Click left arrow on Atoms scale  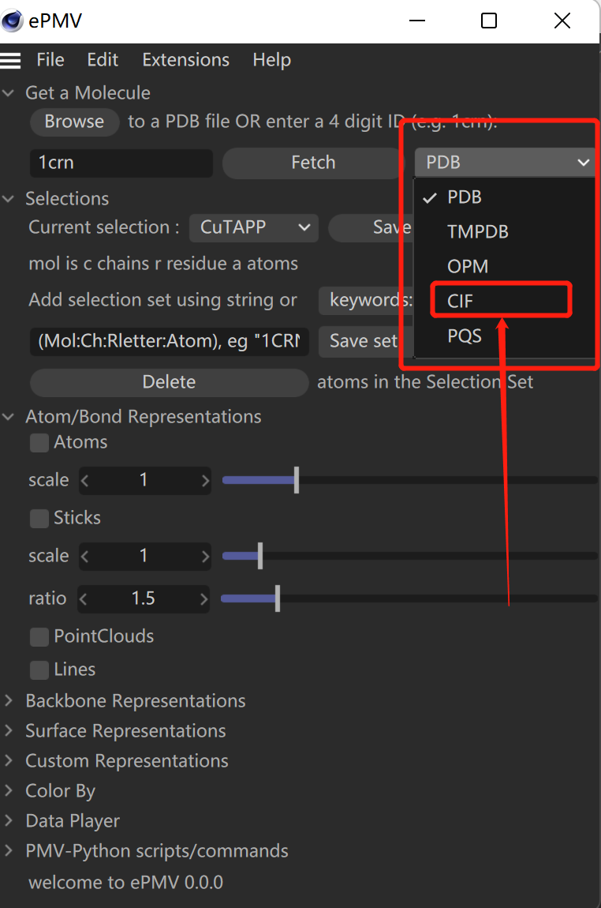[85, 480]
